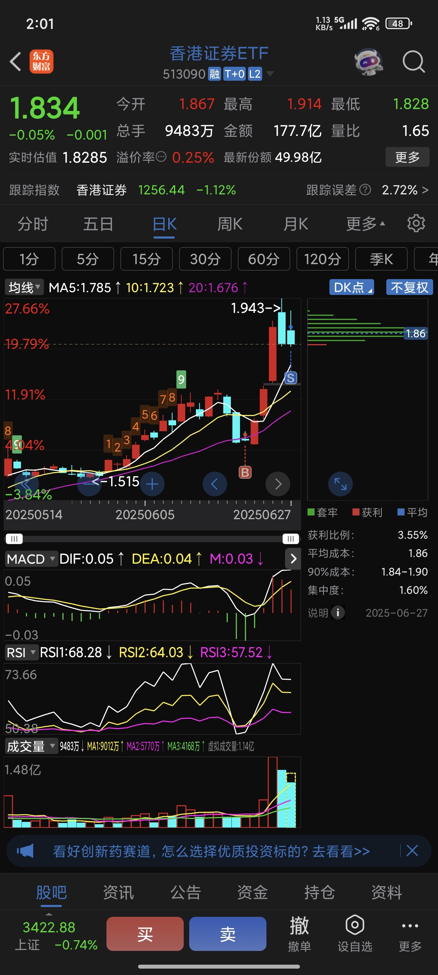Screen dimensions: 438x975
Task: Expand Shanghai index bar arrow
Action: pos(49,913)
